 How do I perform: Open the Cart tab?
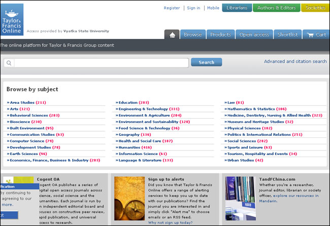coord(316,34)
